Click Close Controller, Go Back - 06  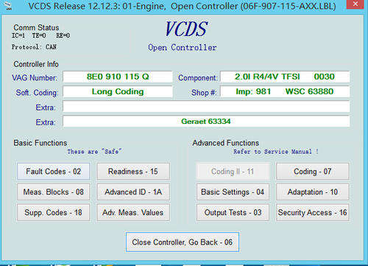click(183, 242)
